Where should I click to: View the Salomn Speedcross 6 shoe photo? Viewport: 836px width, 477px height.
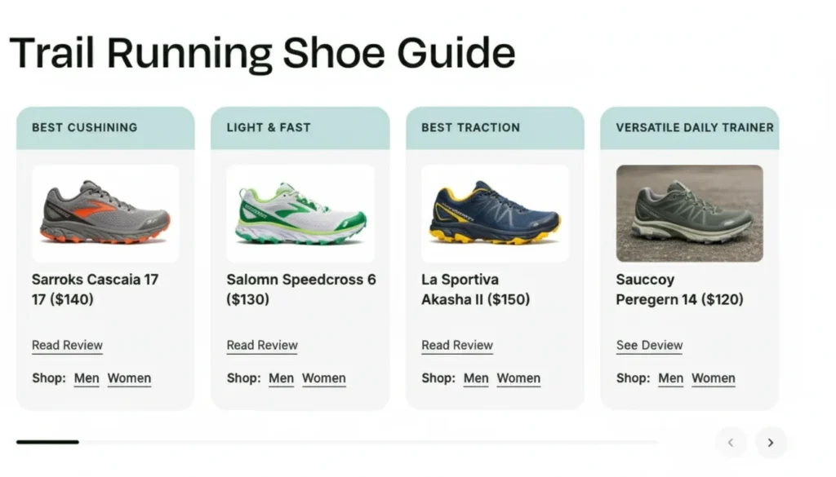[300, 212]
